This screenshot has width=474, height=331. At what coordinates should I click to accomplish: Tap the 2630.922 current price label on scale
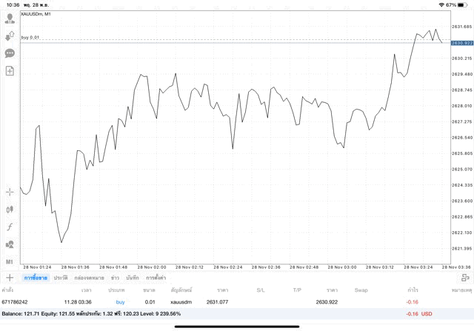click(x=461, y=43)
